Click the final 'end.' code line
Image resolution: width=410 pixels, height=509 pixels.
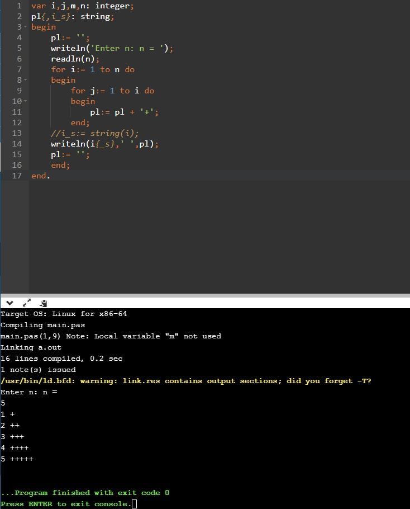[x=41, y=176]
